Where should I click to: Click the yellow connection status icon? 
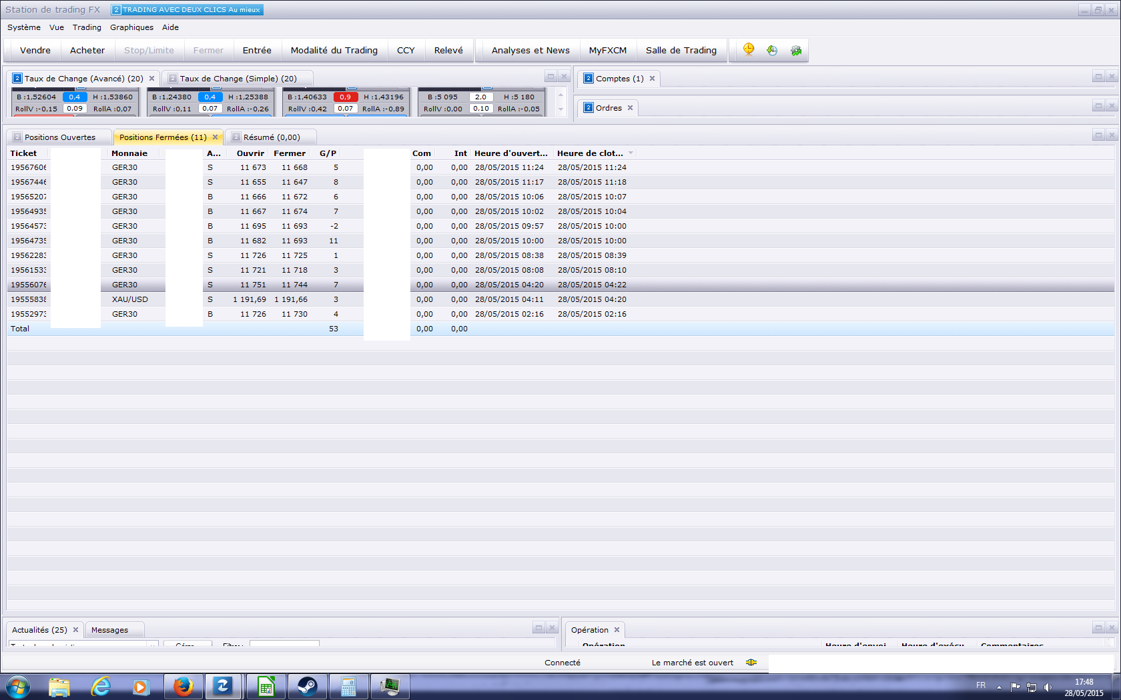[x=751, y=663]
